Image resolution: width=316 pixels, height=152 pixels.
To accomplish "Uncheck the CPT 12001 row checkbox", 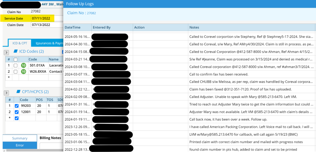I will [x=17, y=112].
